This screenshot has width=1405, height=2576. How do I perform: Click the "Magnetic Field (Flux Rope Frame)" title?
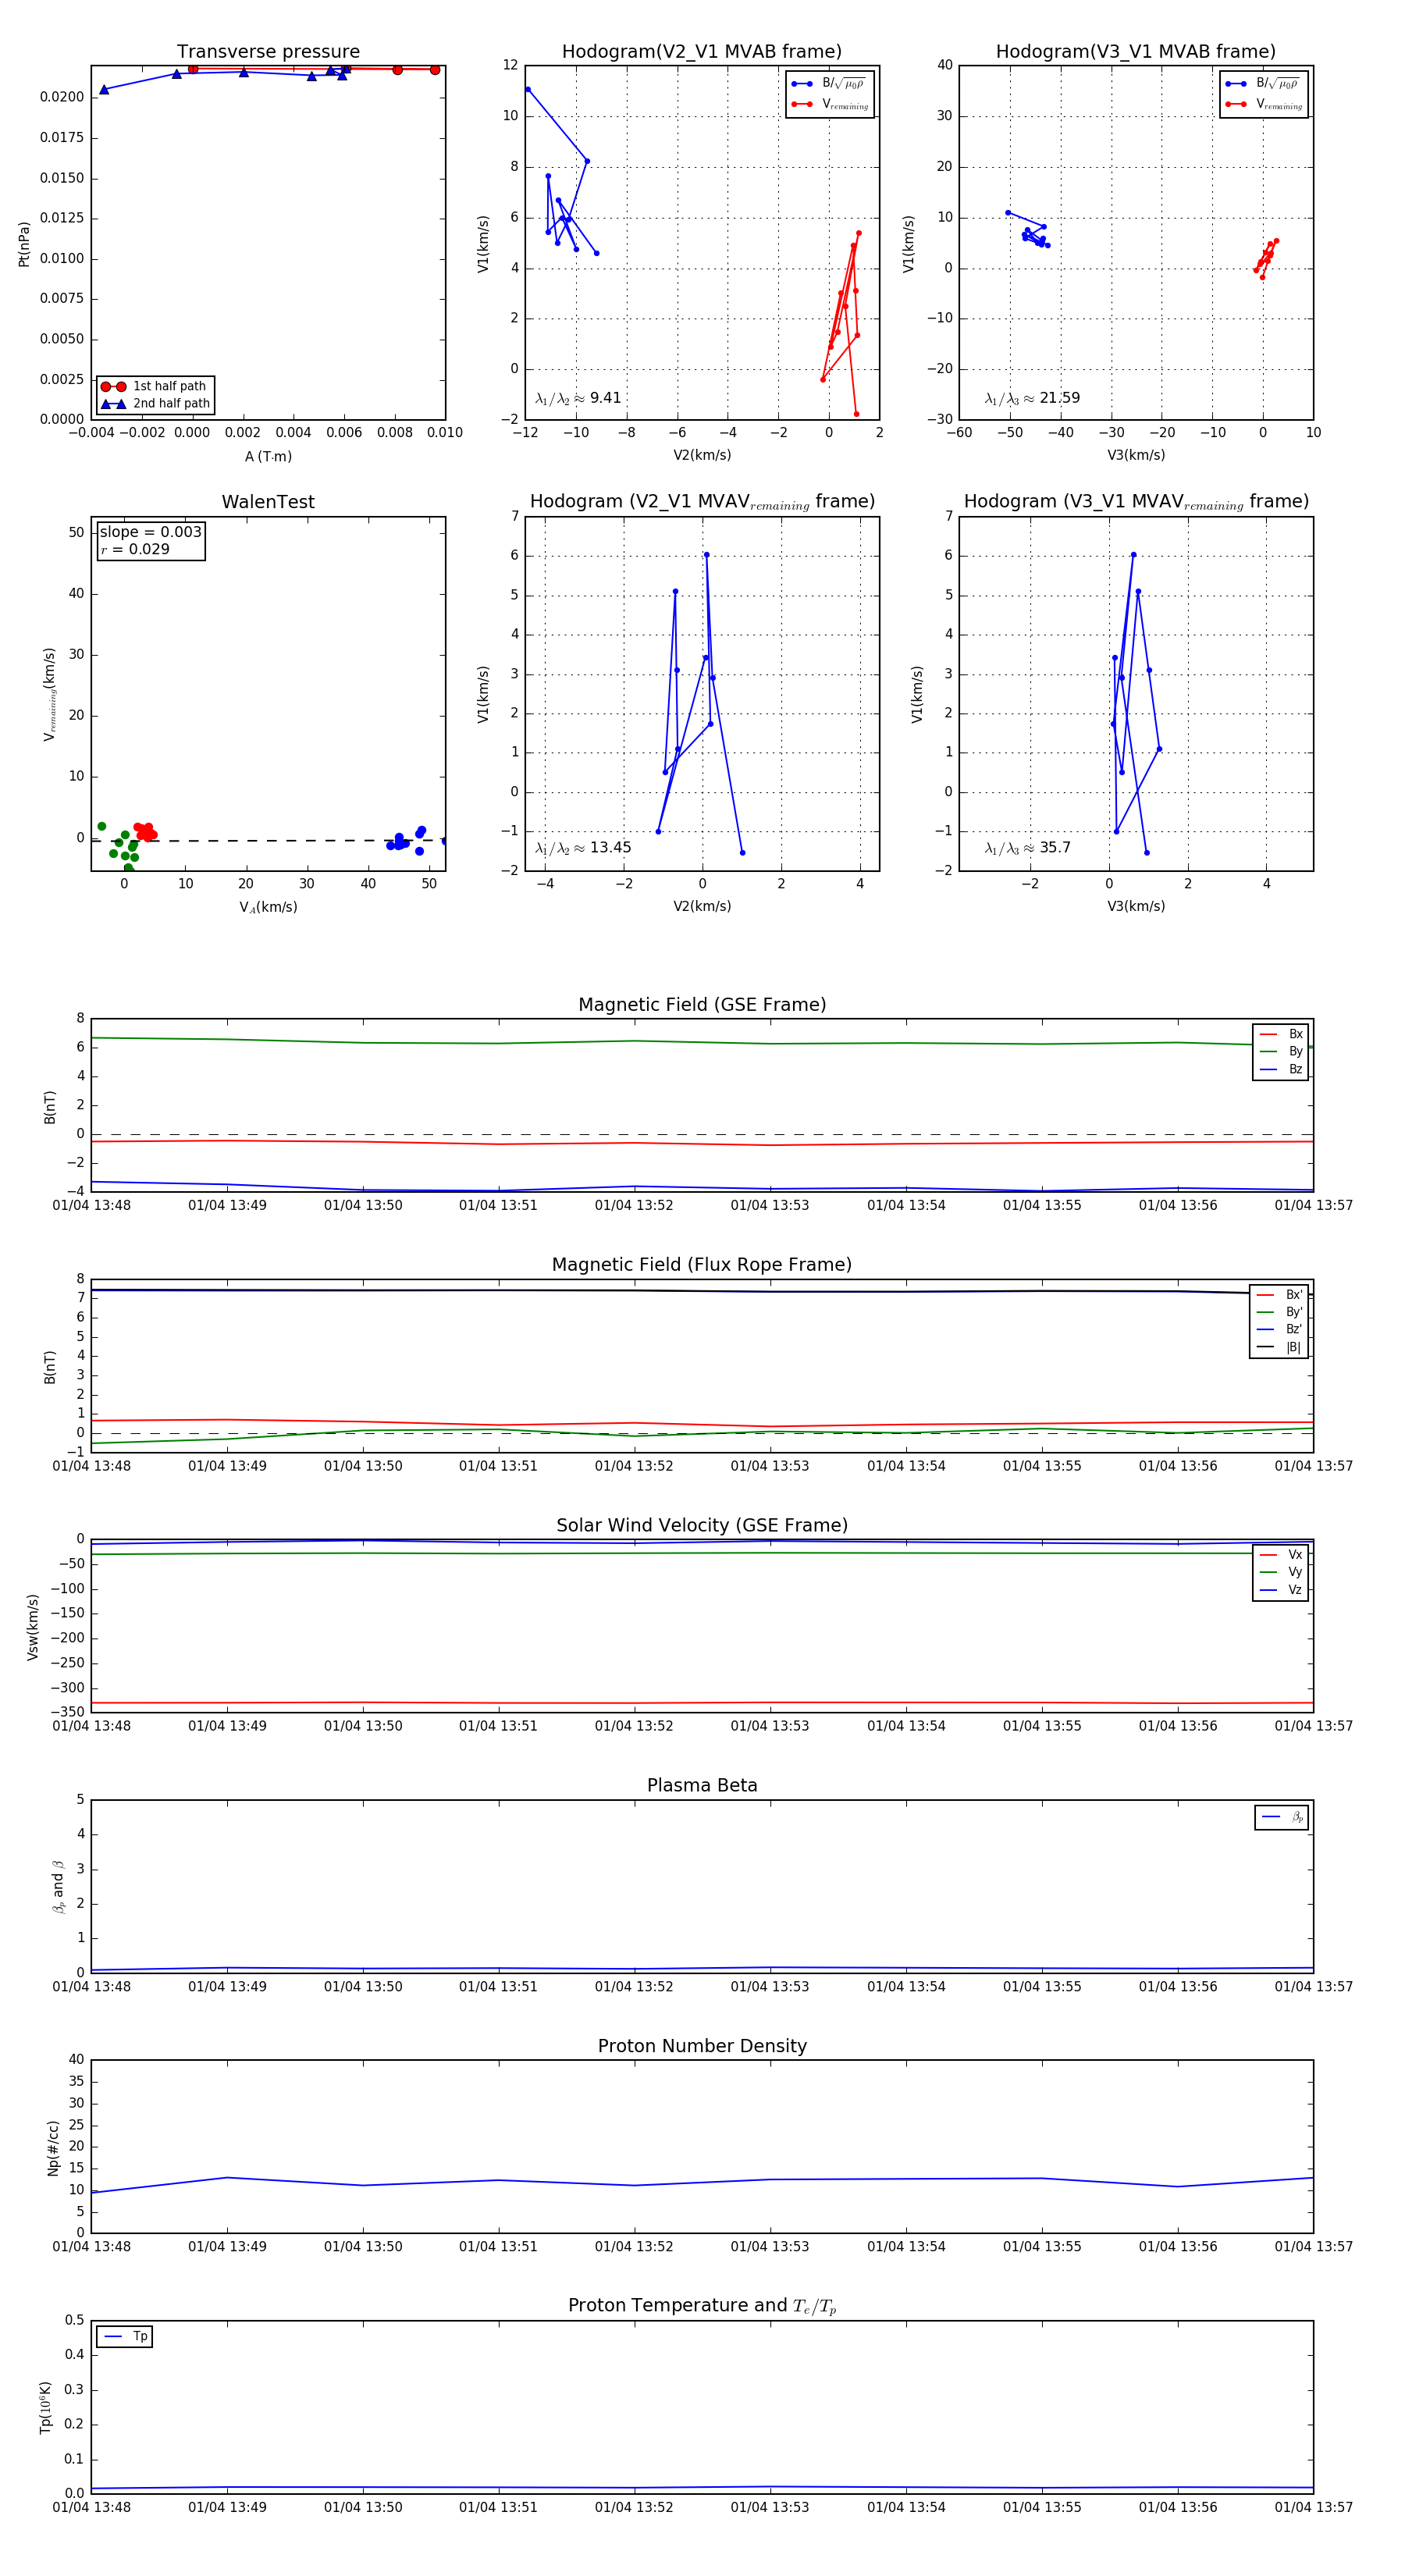[702, 1265]
